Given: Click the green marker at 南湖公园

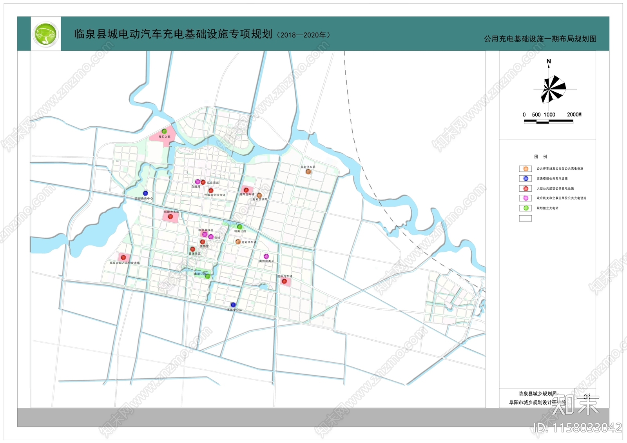Looking at the screenshot, I should tap(208, 276).
